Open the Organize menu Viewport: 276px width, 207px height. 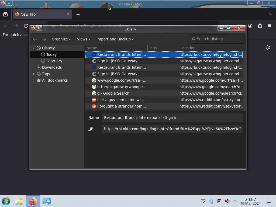(x=61, y=39)
